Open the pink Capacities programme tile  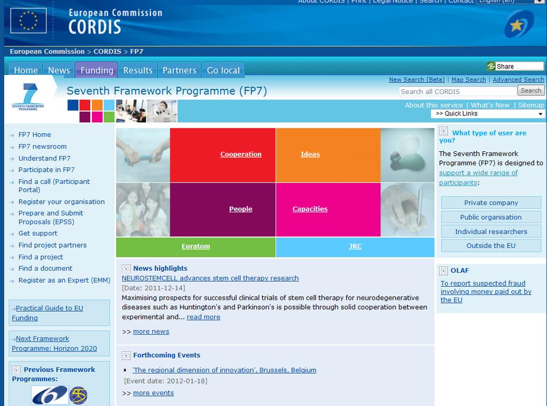pos(329,210)
